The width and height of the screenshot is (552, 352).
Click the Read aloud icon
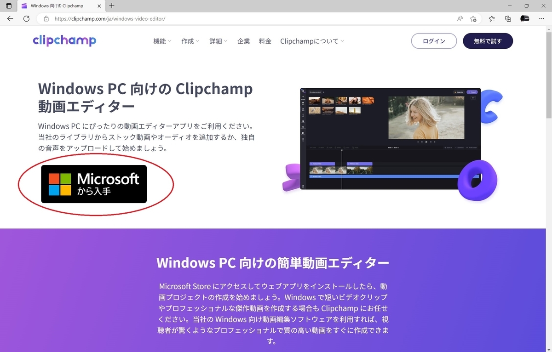(x=460, y=19)
